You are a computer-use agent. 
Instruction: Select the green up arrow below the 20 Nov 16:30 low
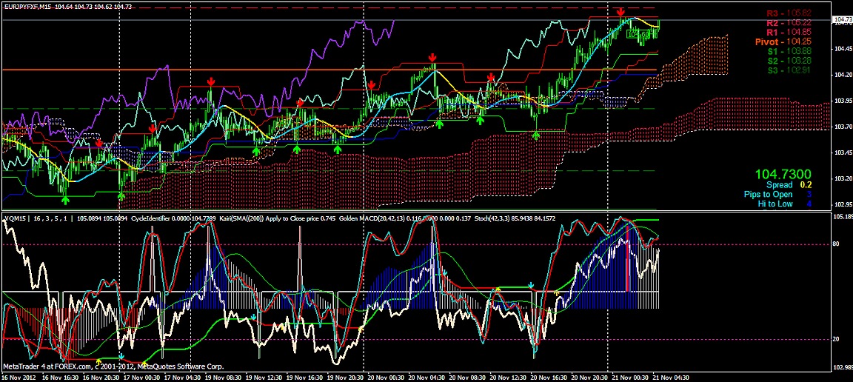point(536,135)
